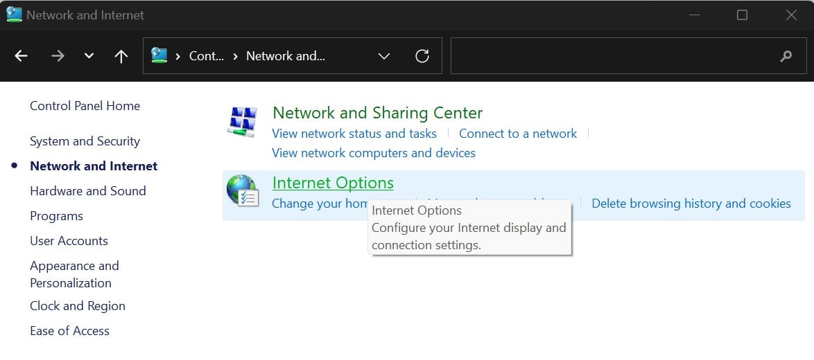Click 'View network computers and devices'
This screenshot has width=814, height=360.
374,153
